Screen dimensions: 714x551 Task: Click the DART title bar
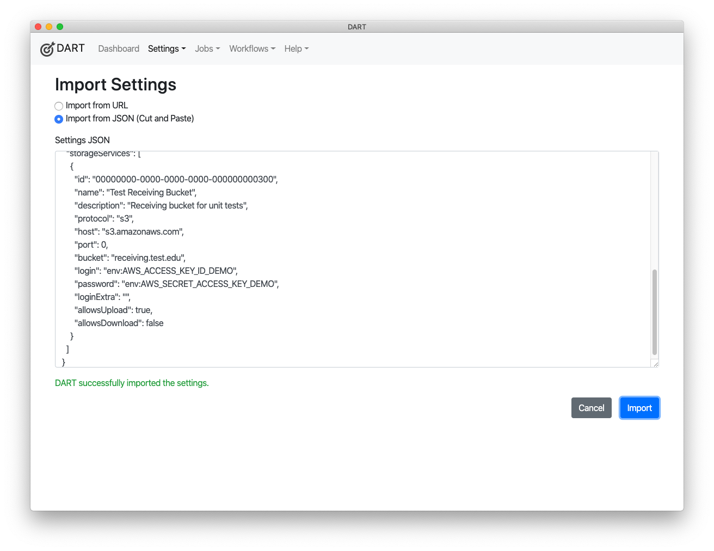[357, 27]
